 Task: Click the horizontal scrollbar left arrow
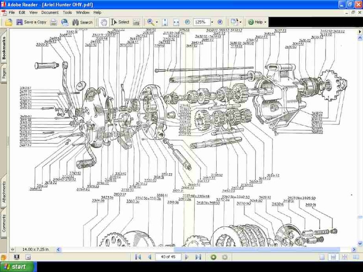pos(58,250)
